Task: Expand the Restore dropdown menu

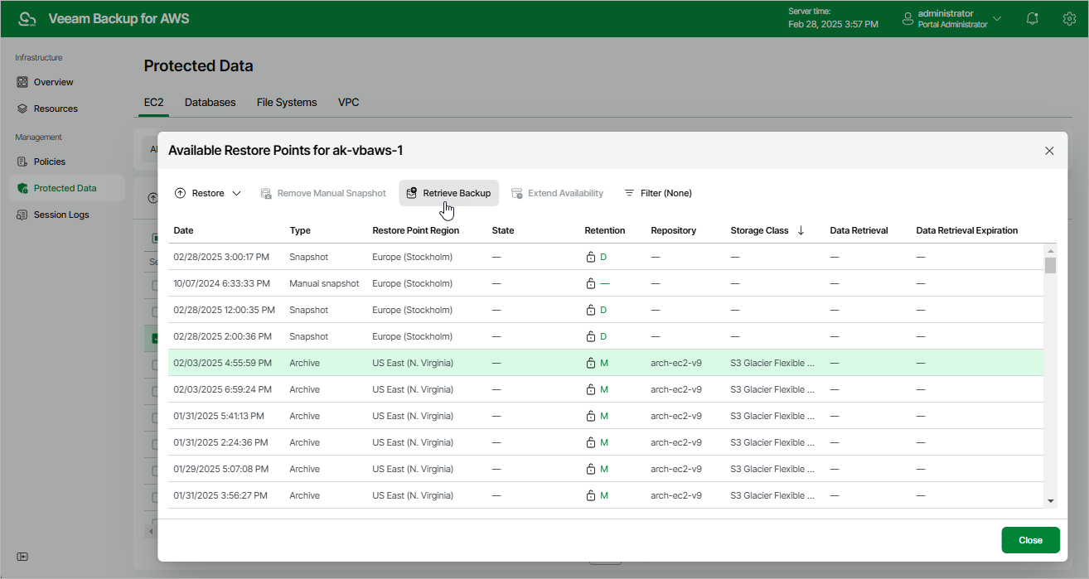Action: point(236,193)
